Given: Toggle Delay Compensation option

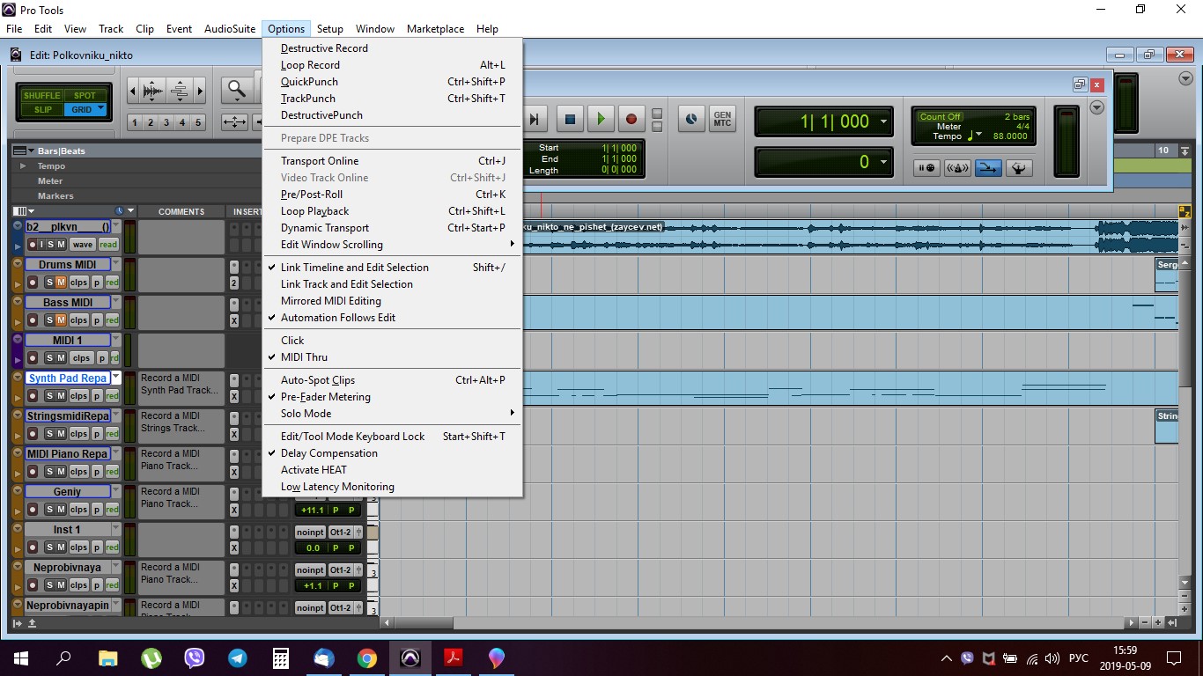Looking at the screenshot, I should tap(392, 453).
